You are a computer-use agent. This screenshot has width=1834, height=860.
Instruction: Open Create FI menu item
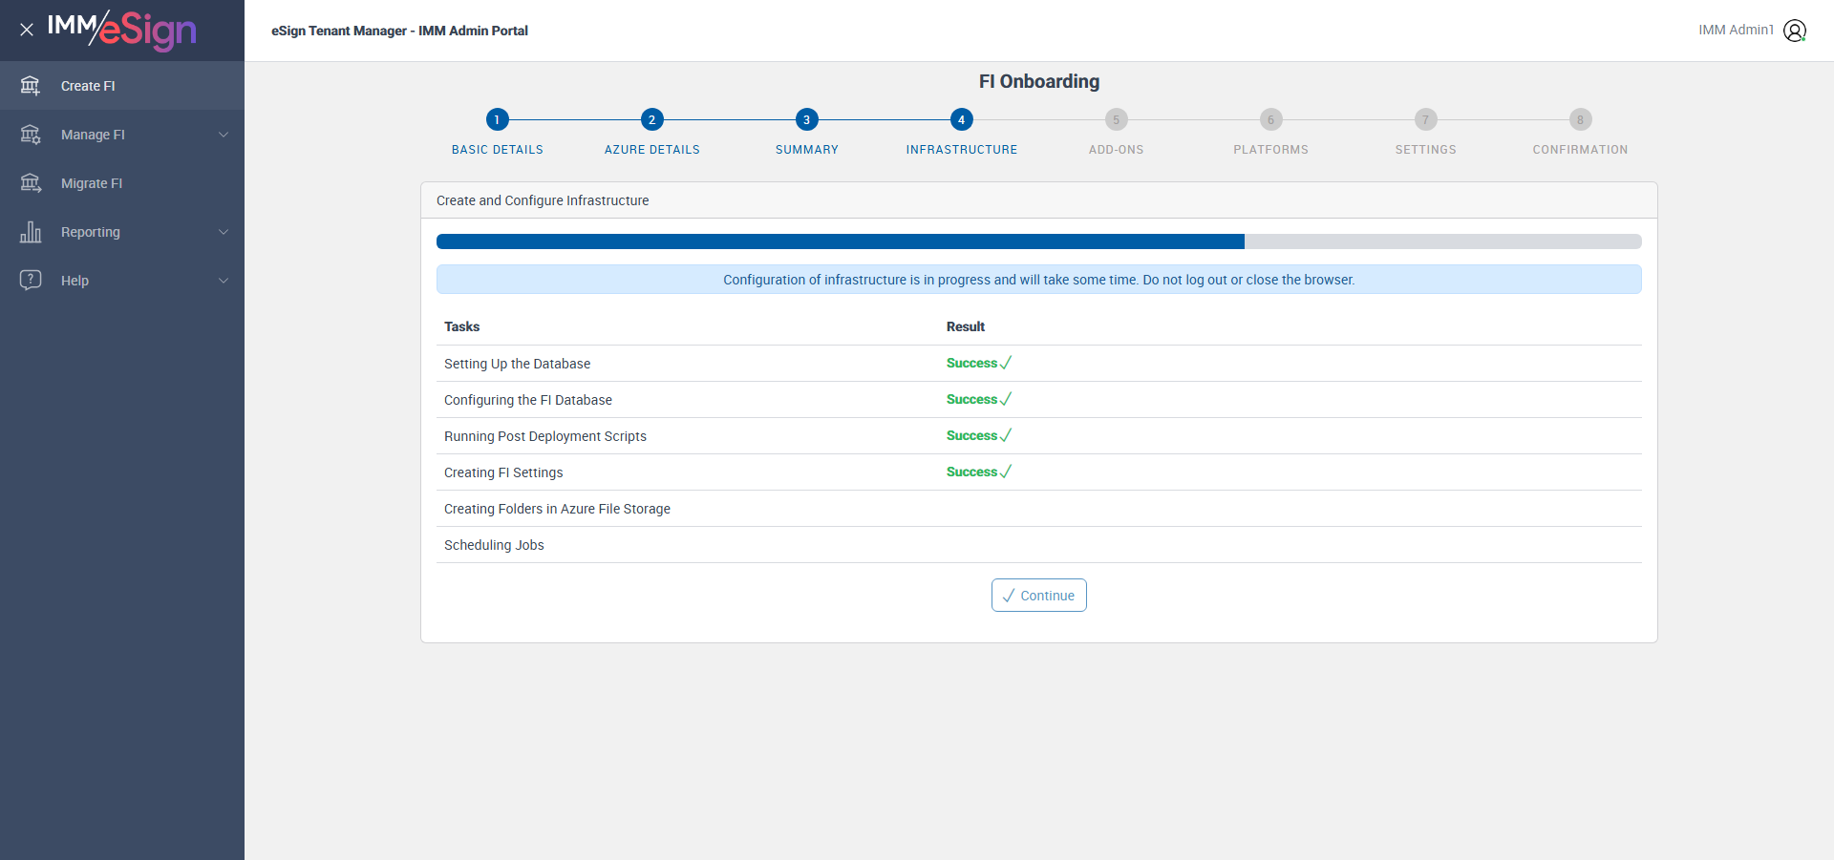click(x=122, y=86)
